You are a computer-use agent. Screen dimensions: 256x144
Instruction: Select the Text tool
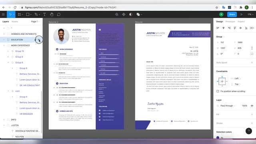tap(44, 14)
